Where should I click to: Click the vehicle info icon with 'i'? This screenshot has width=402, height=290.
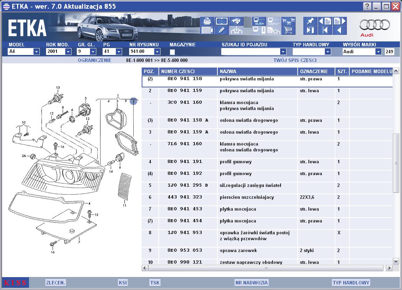236,30
